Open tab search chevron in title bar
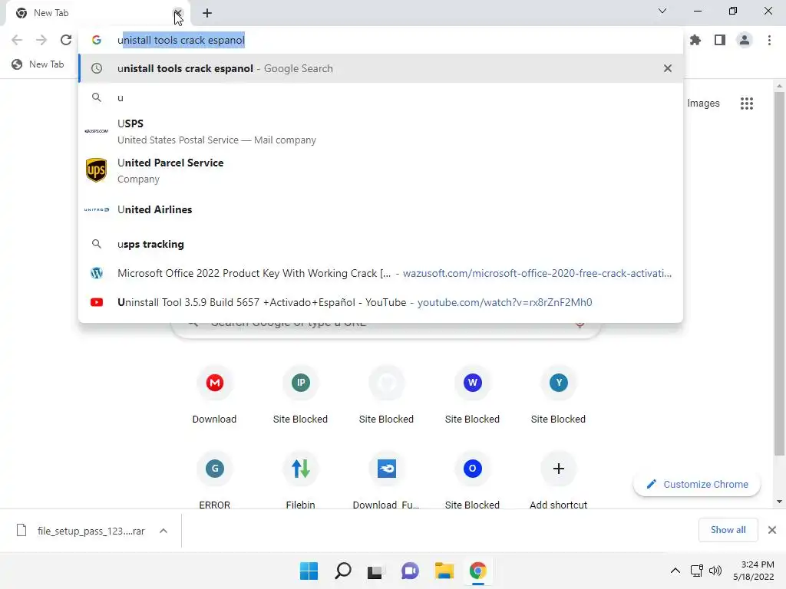Screen dimensions: 786x589 pos(662,11)
